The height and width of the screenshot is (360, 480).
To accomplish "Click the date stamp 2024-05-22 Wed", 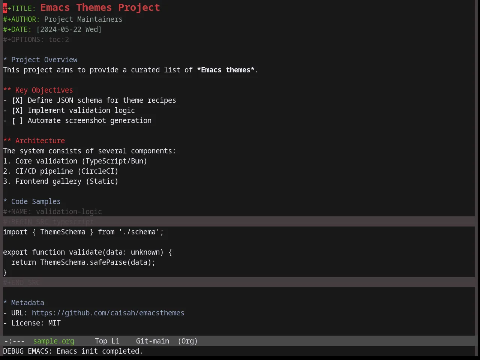I will [x=69, y=30].
